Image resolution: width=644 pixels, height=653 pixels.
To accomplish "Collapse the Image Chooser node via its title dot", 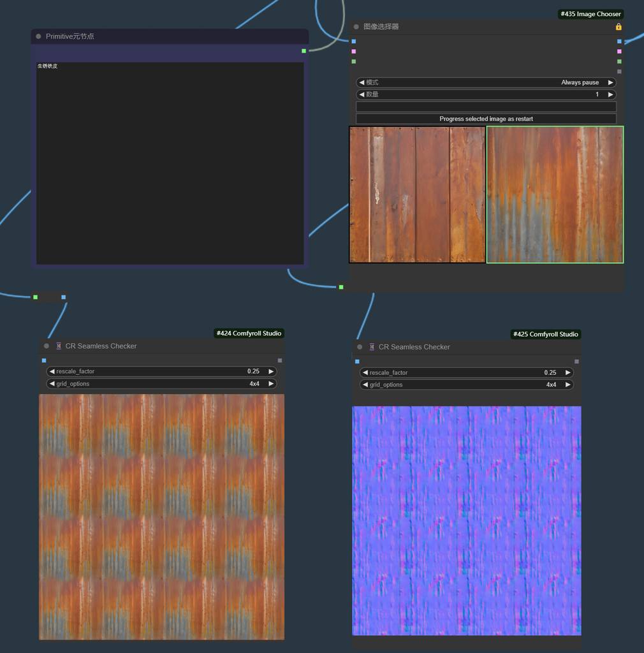I will coord(356,27).
